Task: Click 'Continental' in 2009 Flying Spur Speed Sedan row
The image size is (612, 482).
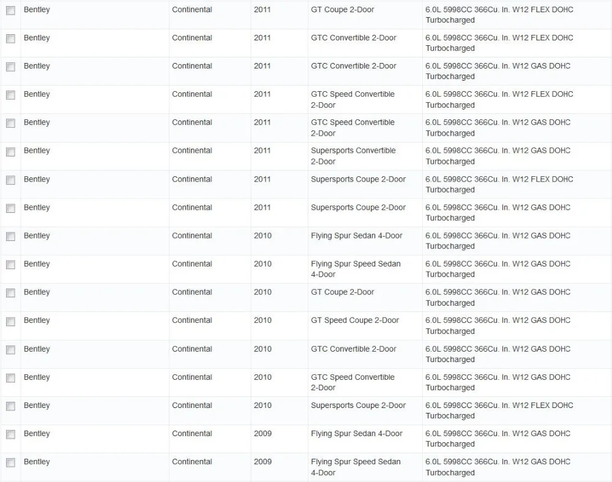Action: click(x=192, y=461)
